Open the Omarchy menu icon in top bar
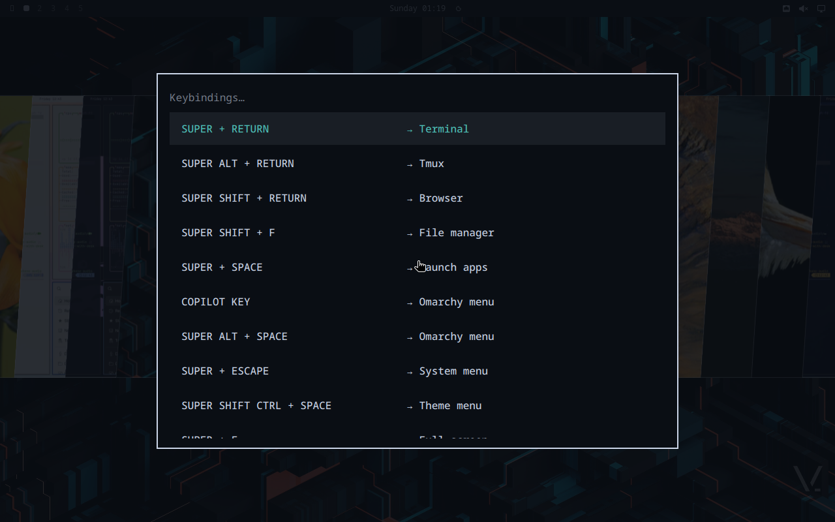The image size is (835, 522). coord(12,8)
